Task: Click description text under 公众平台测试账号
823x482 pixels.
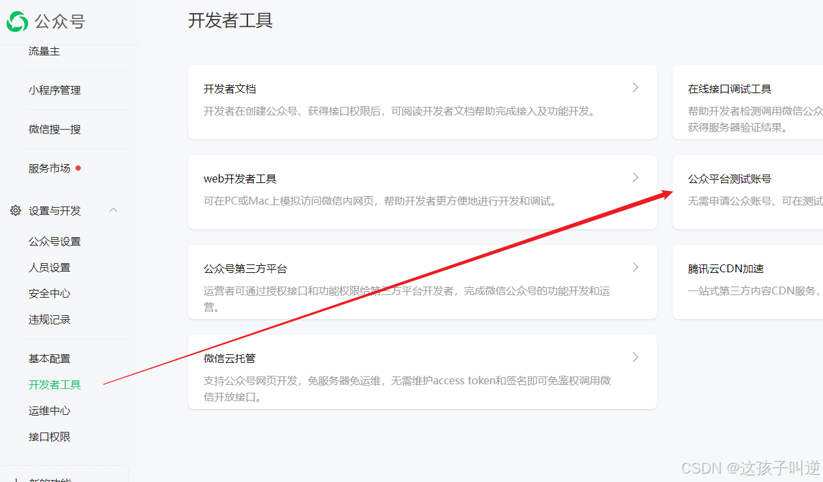Action: pos(755,201)
